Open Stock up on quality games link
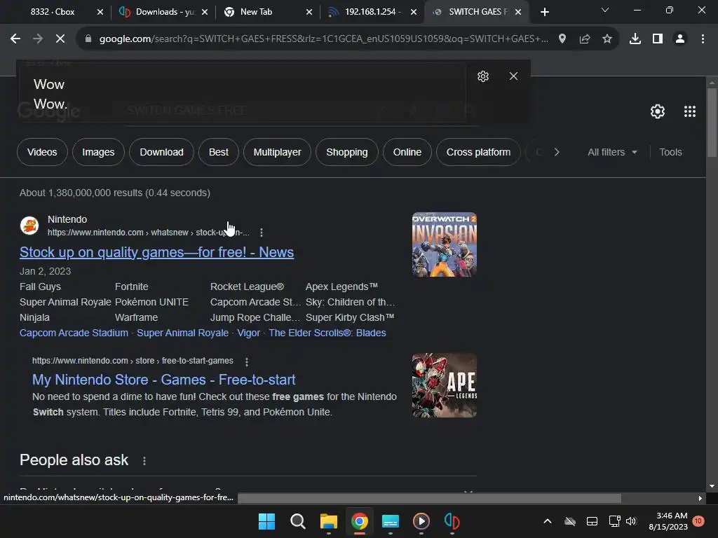 pyautogui.click(x=156, y=252)
